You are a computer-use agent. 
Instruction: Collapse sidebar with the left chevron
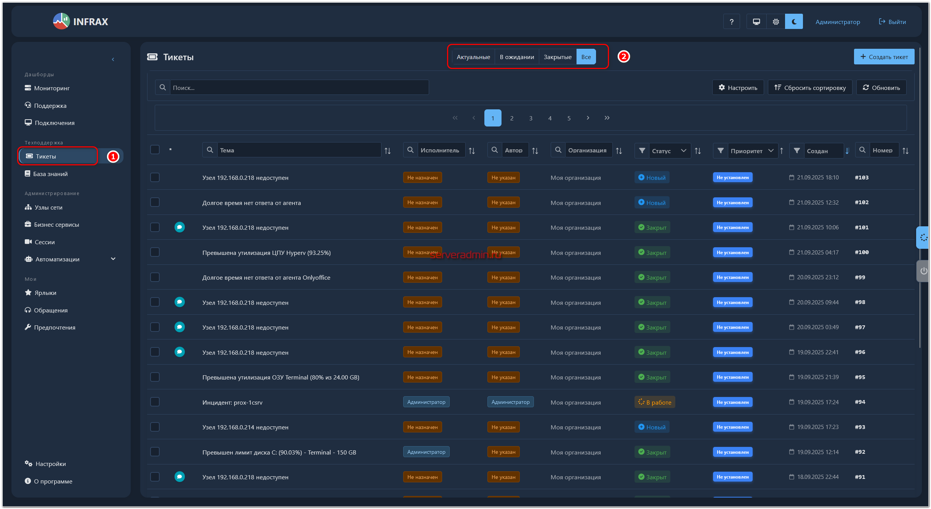113,59
